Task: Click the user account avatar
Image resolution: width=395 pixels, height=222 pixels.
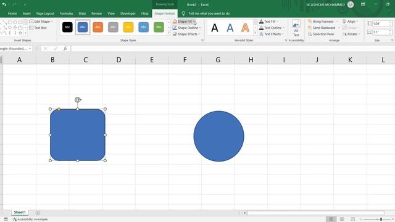Action: click(x=351, y=4)
